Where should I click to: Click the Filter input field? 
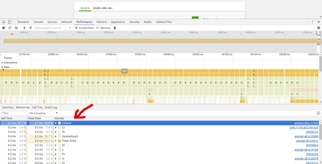point(14,113)
